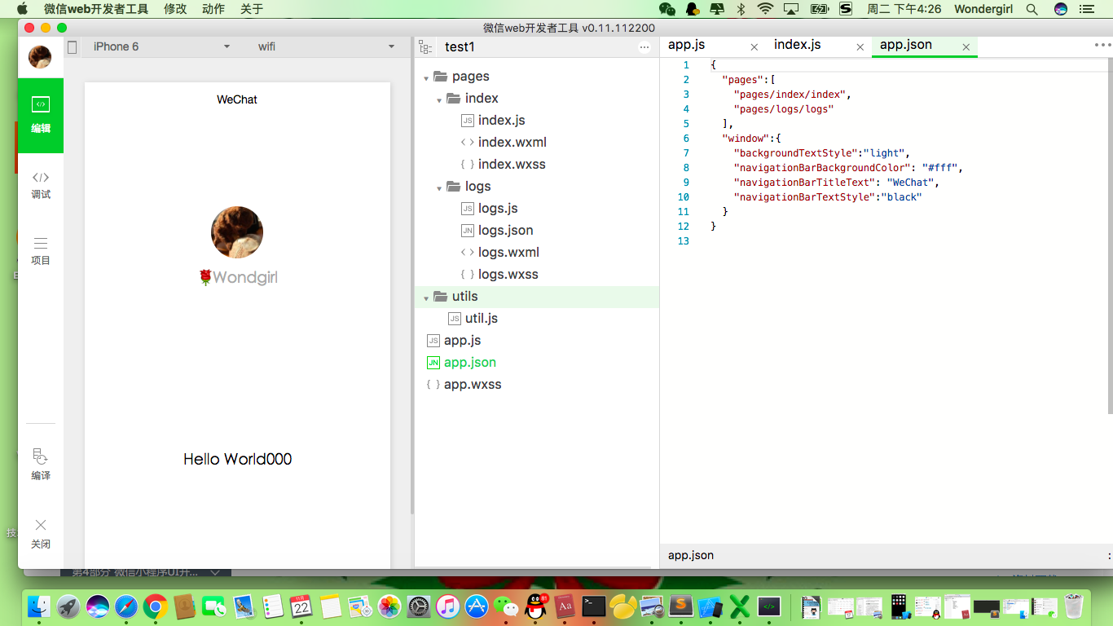This screenshot has width=1113, height=626.
Task: Open Finder from the Dock
Action: (x=39, y=606)
